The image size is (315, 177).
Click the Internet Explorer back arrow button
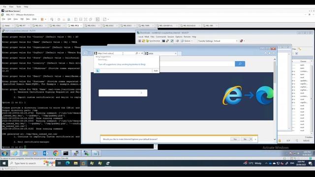click(x=85, y=53)
